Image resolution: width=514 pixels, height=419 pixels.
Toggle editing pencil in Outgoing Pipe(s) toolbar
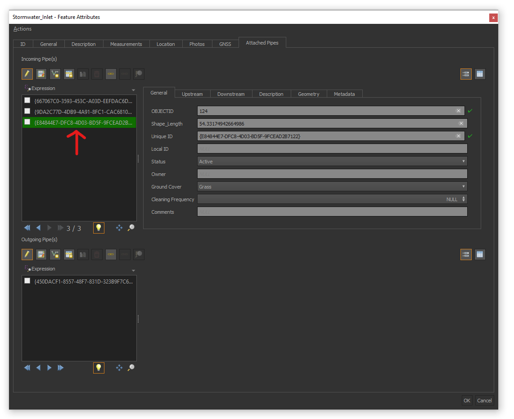tap(27, 254)
